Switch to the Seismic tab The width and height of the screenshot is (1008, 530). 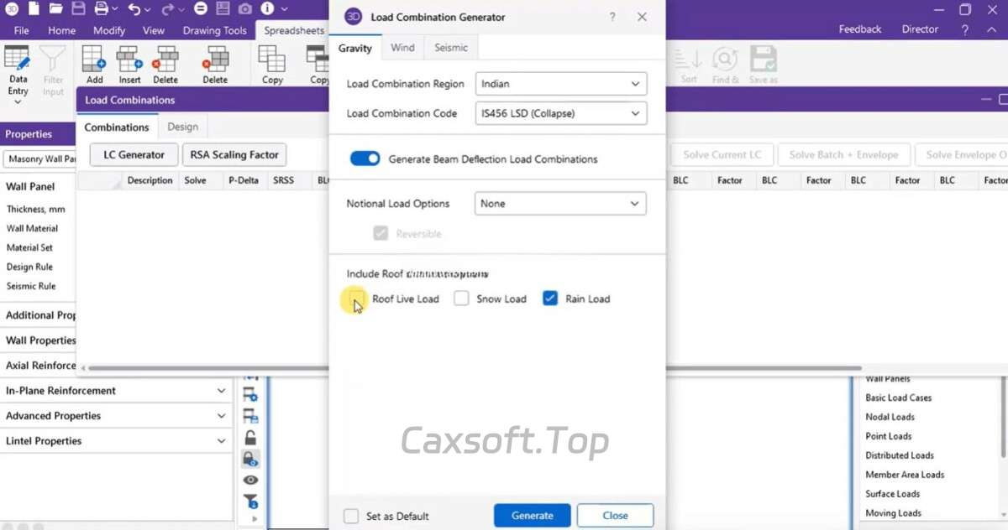(451, 48)
